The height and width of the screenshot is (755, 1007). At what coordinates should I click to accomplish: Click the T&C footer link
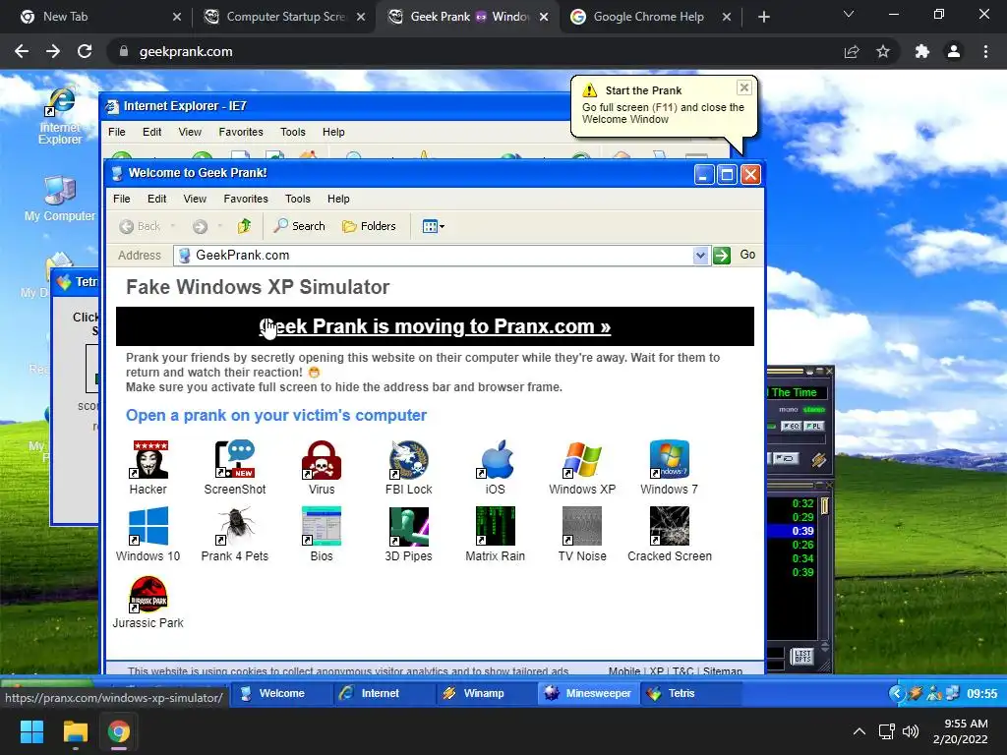tap(682, 670)
